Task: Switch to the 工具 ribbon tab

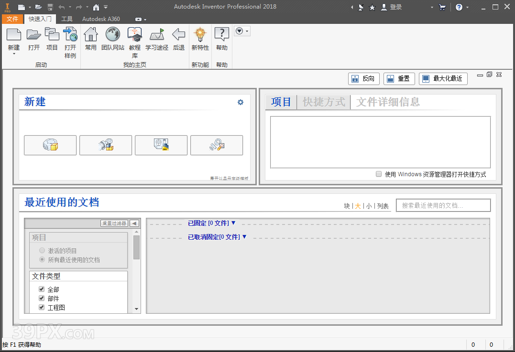Action: pyautogui.click(x=67, y=19)
